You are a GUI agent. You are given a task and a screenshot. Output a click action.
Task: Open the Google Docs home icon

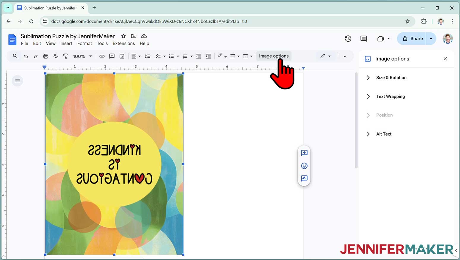tap(12, 40)
